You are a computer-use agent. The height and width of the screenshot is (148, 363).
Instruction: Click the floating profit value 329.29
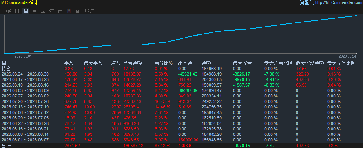point(303,74)
